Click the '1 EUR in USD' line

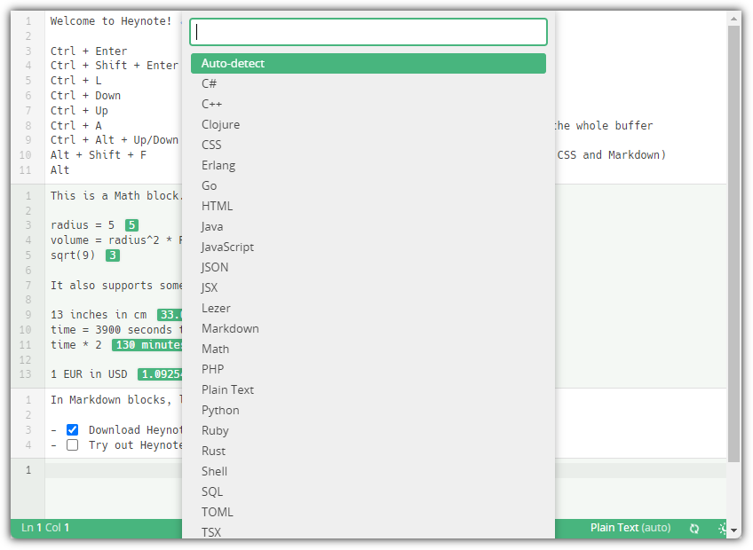coord(89,374)
